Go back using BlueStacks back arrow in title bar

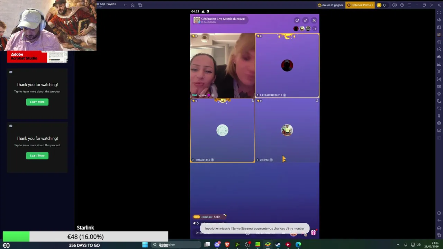coord(125,5)
